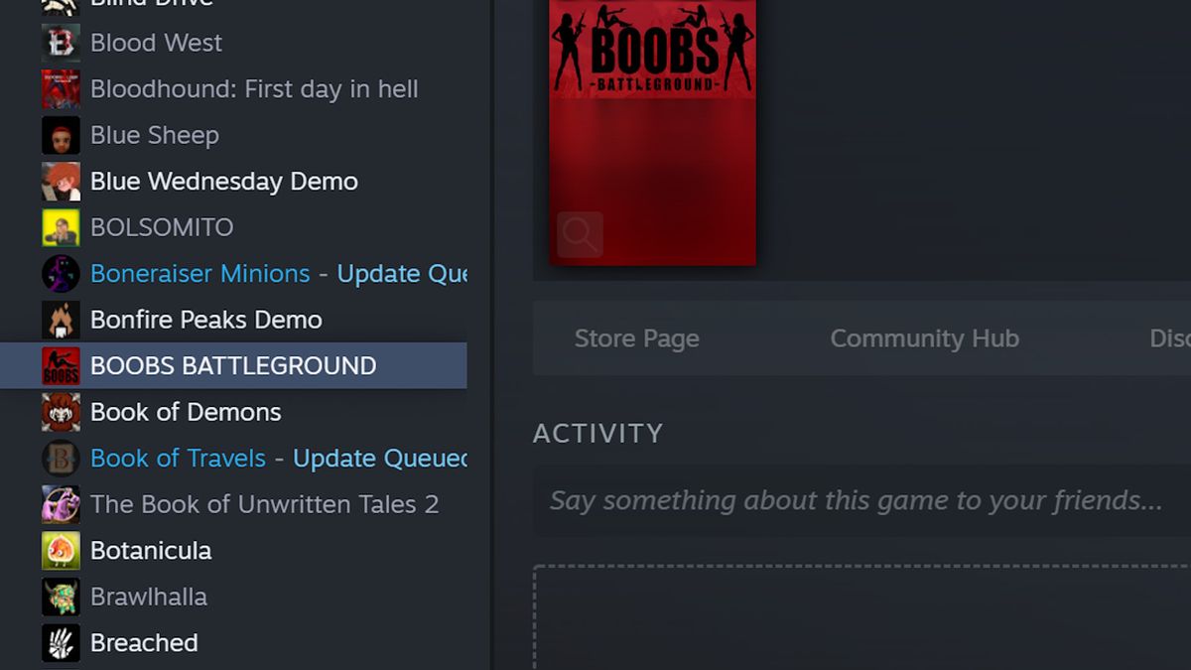
Task: Select Brawlhalla in the library list
Action: [233, 597]
